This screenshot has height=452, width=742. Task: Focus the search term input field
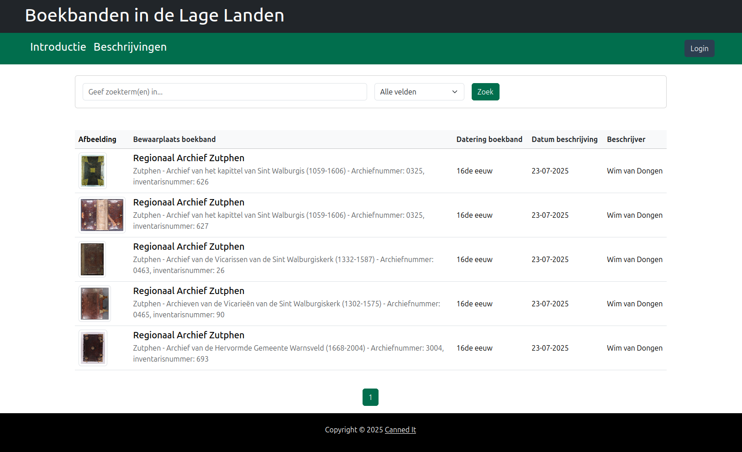[224, 92]
